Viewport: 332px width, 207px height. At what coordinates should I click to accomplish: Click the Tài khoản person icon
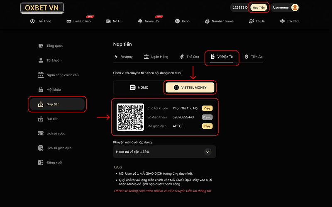tap(41, 60)
